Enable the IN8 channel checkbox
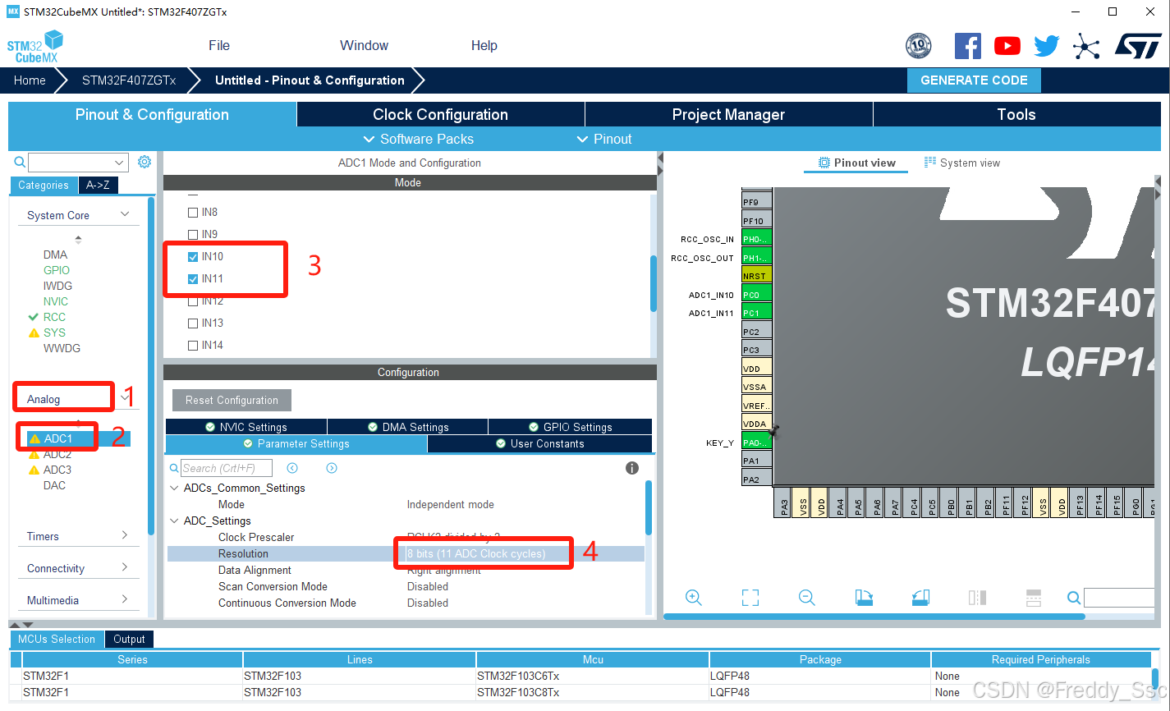The height and width of the screenshot is (711, 1170). point(193,212)
